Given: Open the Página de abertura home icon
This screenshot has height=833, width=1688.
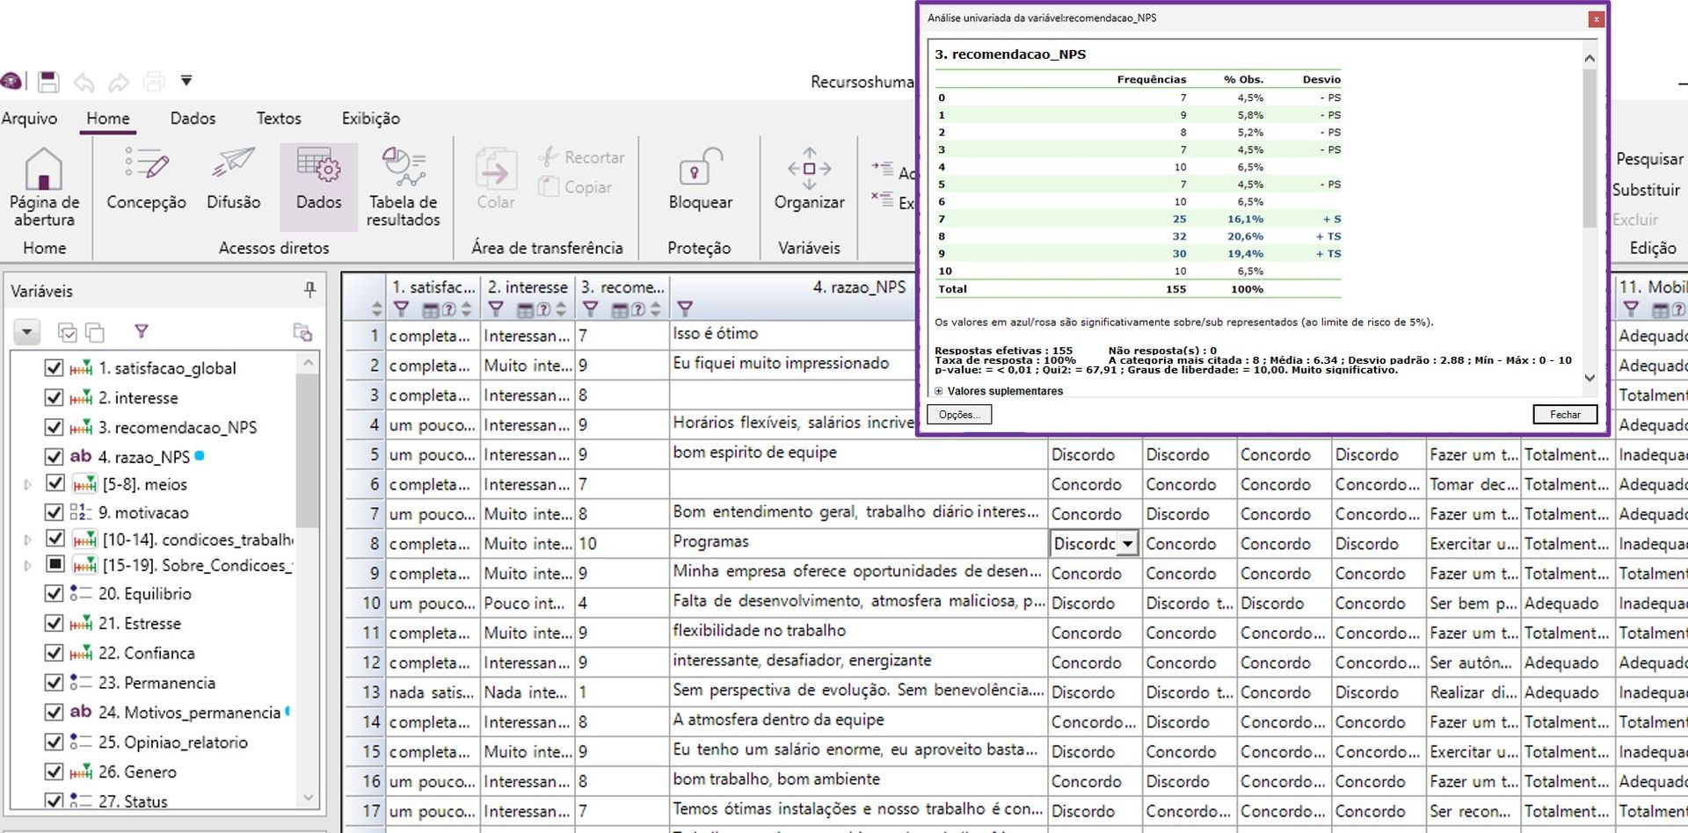Looking at the screenshot, I should click(43, 169).
